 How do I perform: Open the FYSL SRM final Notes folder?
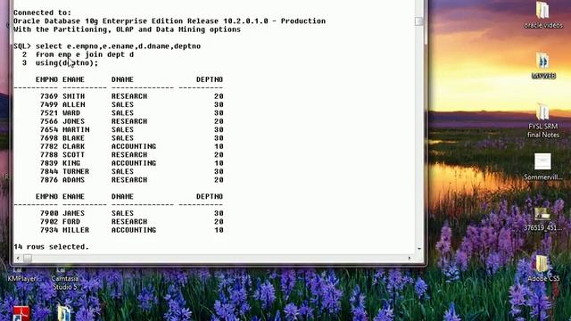(x=543, y=120)
